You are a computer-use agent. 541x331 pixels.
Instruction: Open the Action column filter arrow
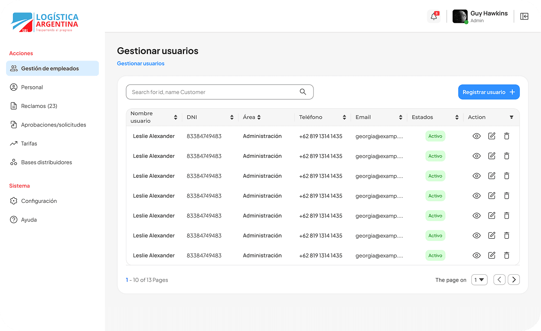[512, 117]
